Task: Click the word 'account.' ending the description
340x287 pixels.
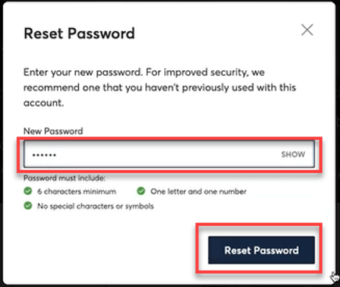Action: point(44,103)
